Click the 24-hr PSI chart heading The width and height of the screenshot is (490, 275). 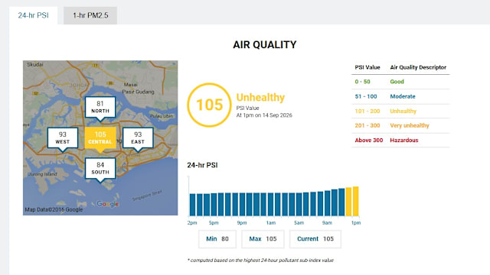(202, 165)
